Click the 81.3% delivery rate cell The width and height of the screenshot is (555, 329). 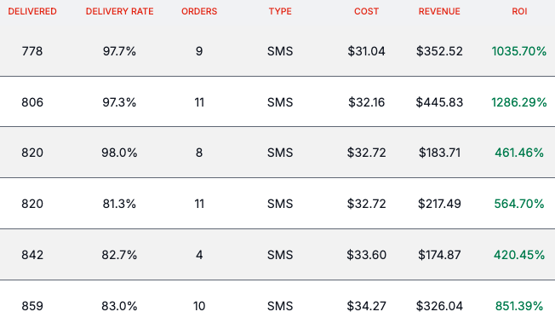(x=119, y=204)
